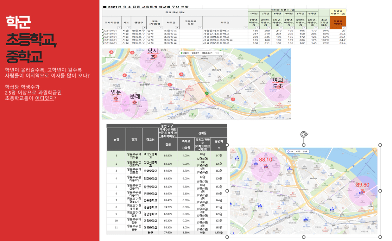Click the 시도 · 시군구 selector on the selected map
The width and height of the screenshot is (392, 241).
[x=298, y=151]
